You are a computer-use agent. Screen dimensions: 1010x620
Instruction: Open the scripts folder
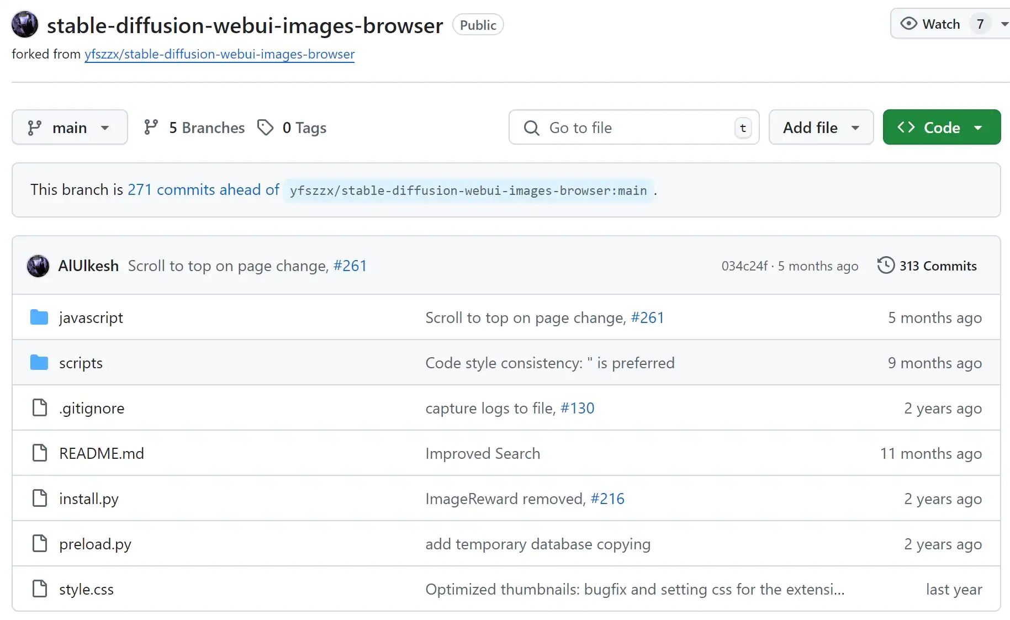(x=81, y=363)
